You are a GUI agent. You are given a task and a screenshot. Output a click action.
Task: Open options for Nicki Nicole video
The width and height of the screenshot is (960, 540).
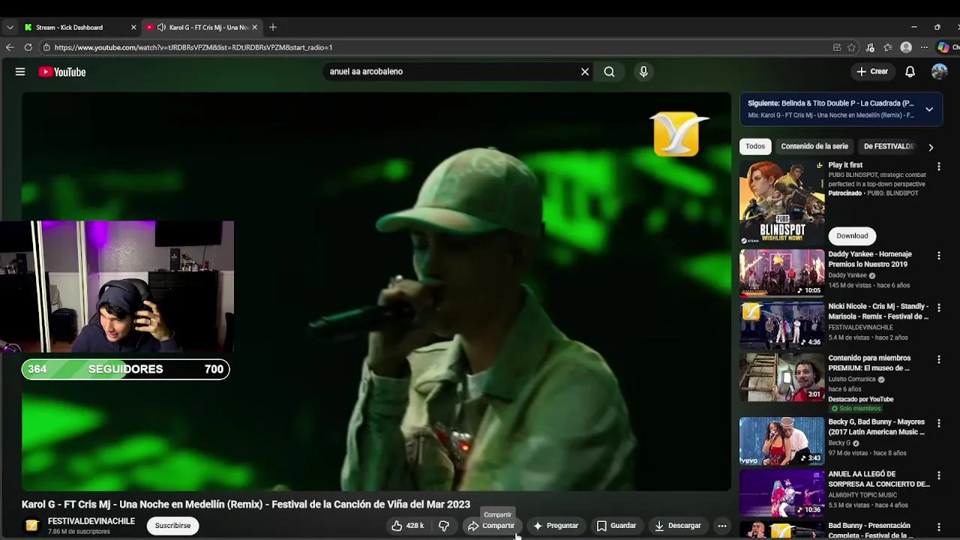click(938, 307)
